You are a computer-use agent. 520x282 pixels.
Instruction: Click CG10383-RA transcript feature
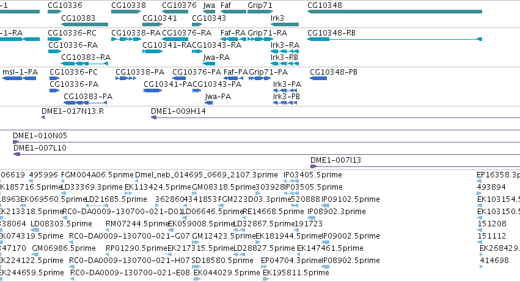coord(84,64)
